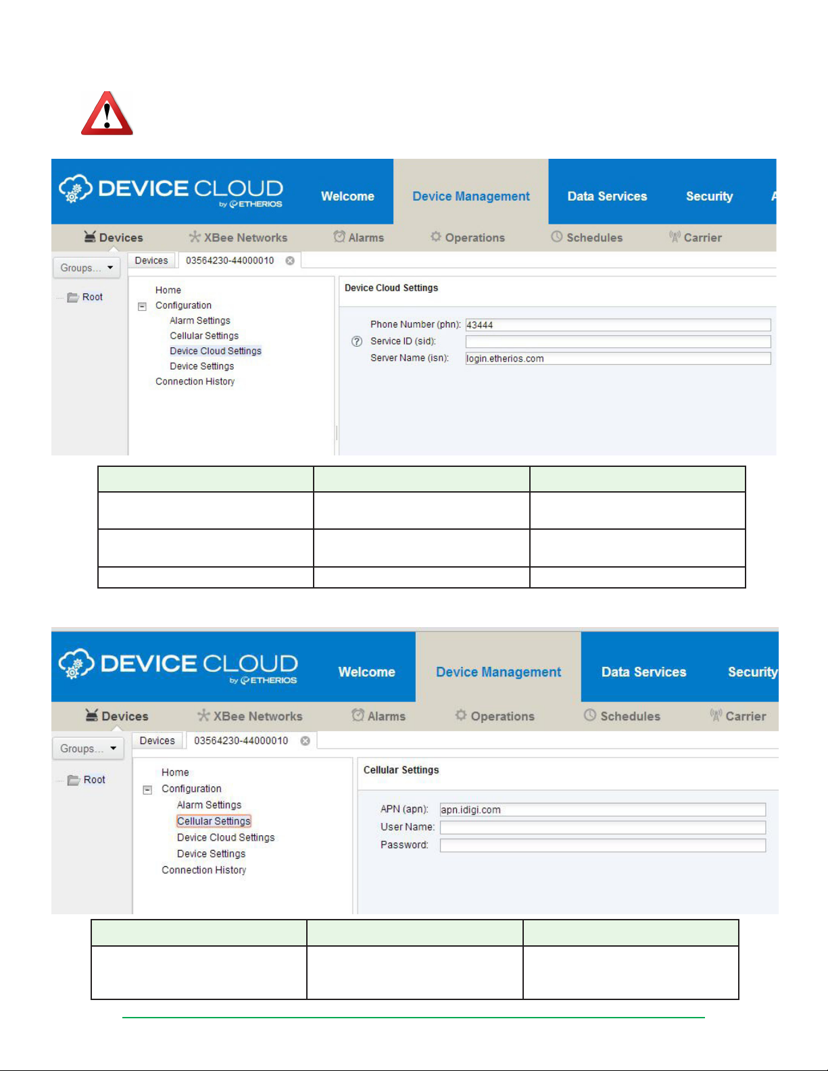Image resolution: width=828 pixels, height=1071 pixels.
Task: Open the Groups dropdown in the lower screenshot
Action: point(88,749)
